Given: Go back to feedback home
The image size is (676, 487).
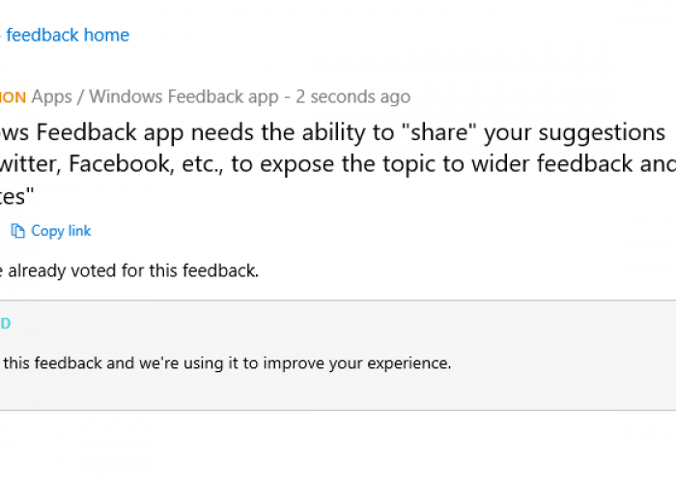Looking at the screenshot, I should [65, 35].
